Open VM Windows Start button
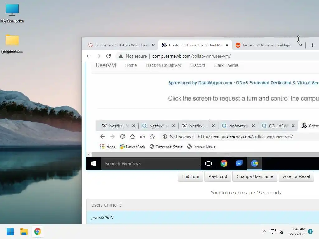Image resolution: width=319 pixels, height=239 pixels. [94, 163]
